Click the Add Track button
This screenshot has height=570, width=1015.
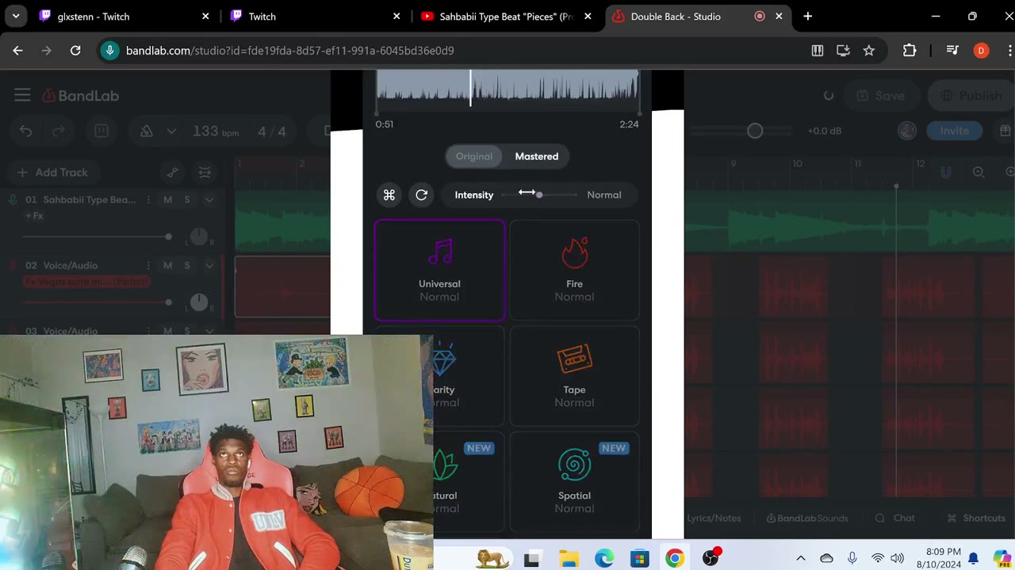point(52,173)
